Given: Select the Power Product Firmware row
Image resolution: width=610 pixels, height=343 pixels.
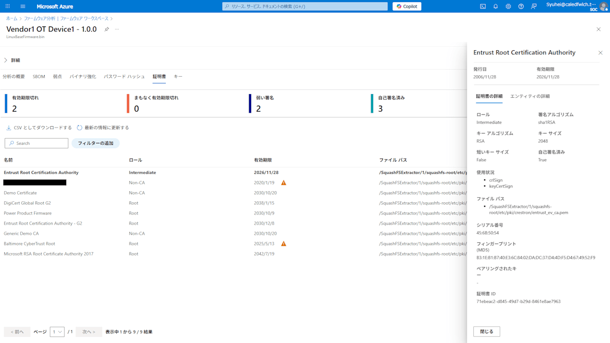Looking at the screenshot, I should (234, 213).
